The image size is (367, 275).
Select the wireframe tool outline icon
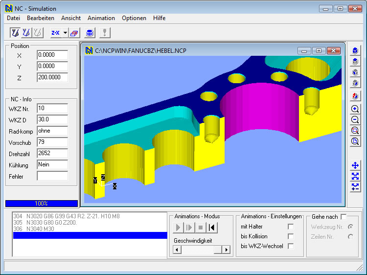click(x=38, y=33)
